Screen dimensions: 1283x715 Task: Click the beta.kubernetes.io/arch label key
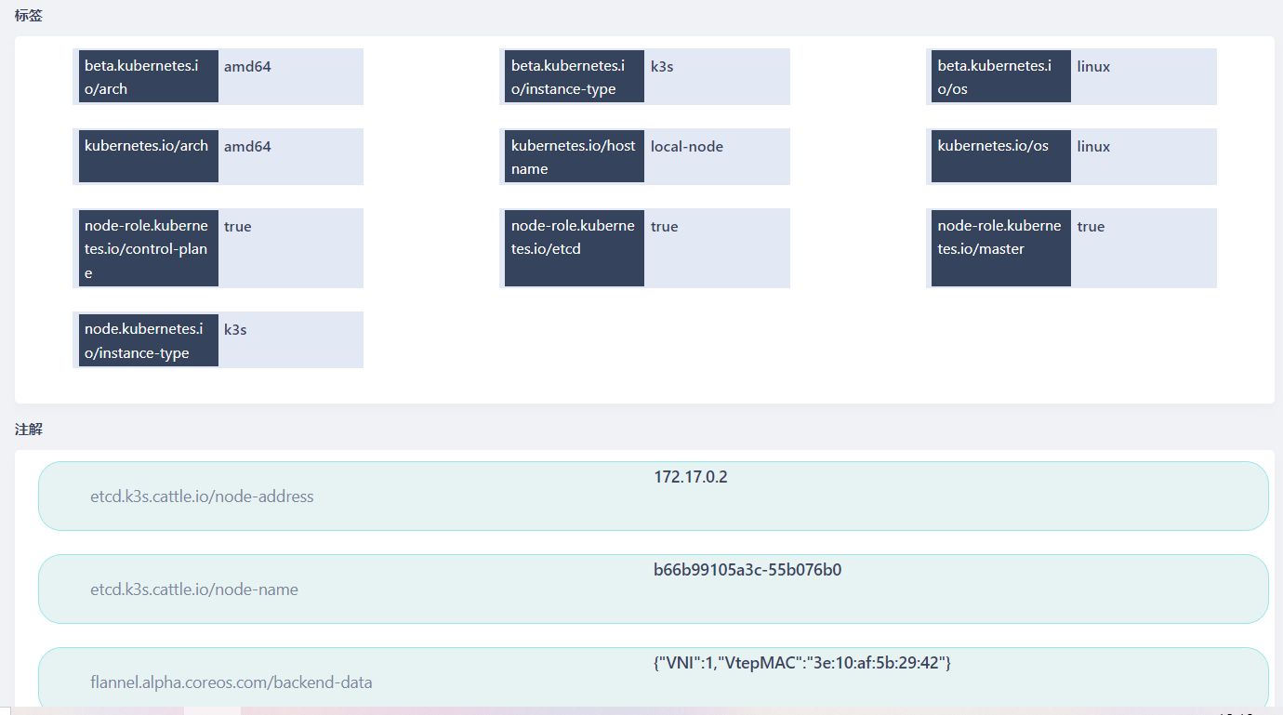(148, 77)
